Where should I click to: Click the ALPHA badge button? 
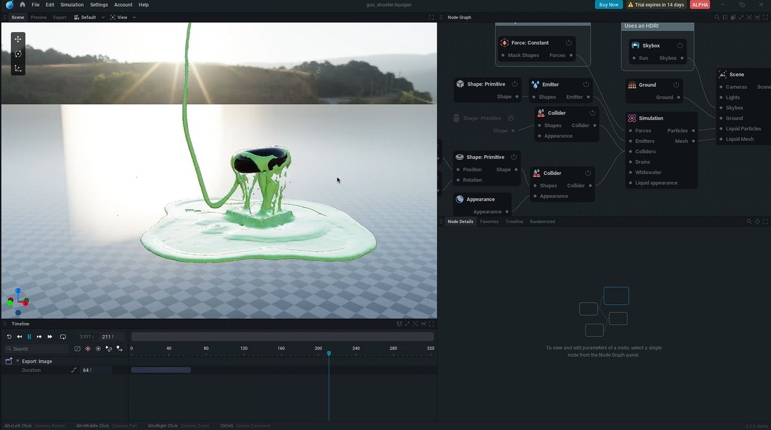click(x=699, y=5)
